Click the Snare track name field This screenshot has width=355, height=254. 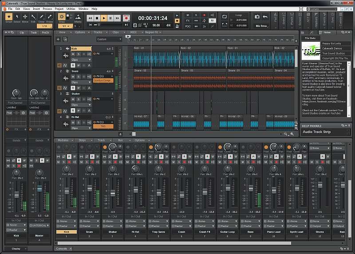point(81,71)
